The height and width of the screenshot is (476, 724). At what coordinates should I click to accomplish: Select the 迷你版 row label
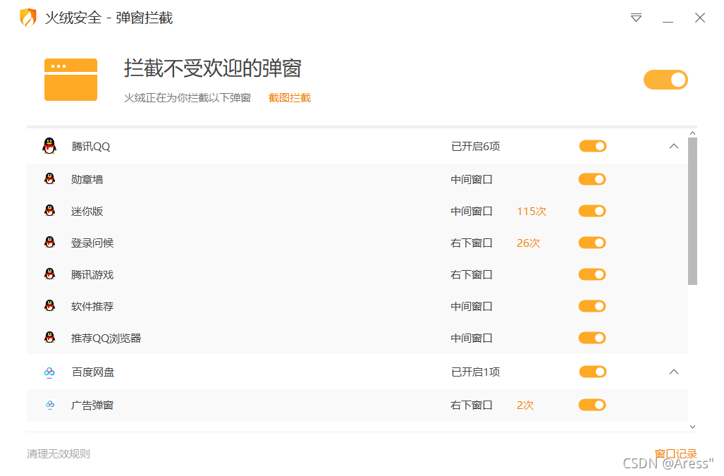[x=87, y=211]
